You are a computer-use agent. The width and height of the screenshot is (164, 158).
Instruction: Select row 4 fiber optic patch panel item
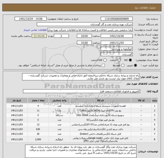(x=82, y=120)
